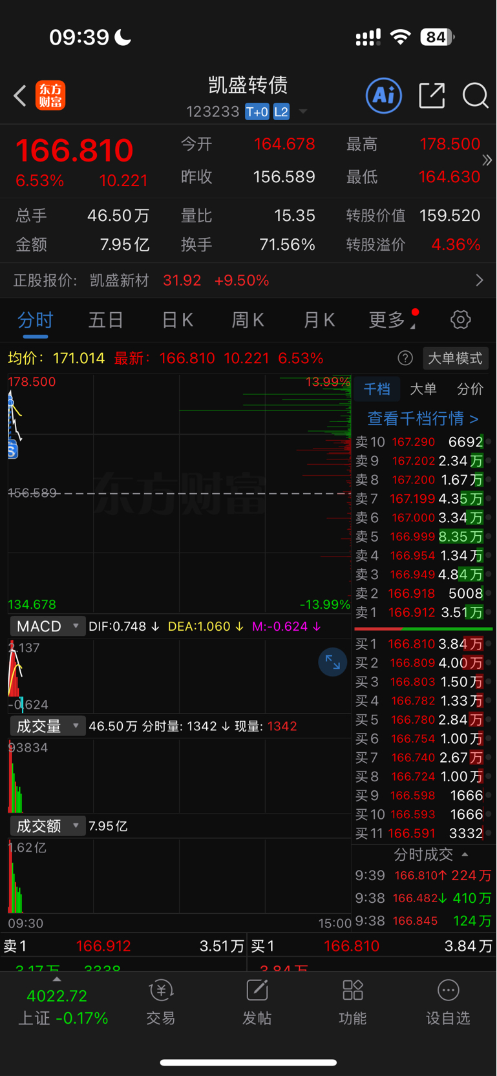This screenshot has height=1076, width=497.
Task: Tap the 卖7 167.199 row
Action: pos(423,499)
